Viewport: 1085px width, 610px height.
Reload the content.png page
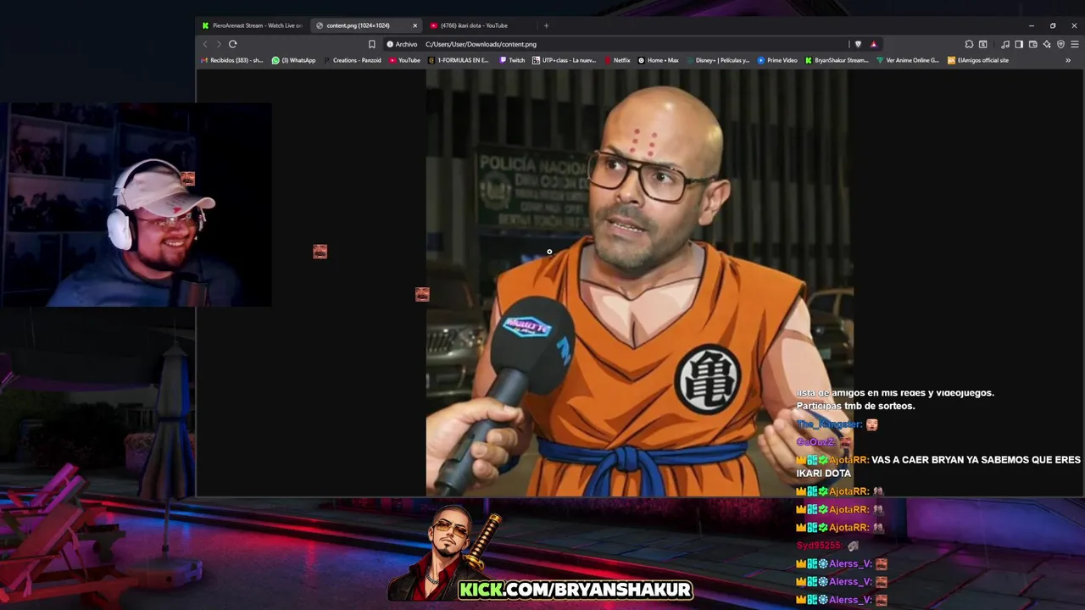pos(232,44)
